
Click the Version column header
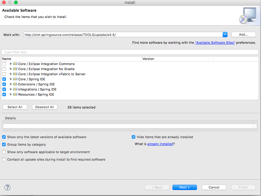[x=177, y=59]
